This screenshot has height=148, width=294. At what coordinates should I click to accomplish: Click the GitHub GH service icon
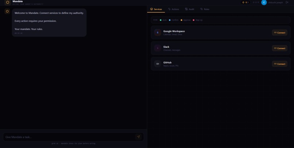[158, 64]
